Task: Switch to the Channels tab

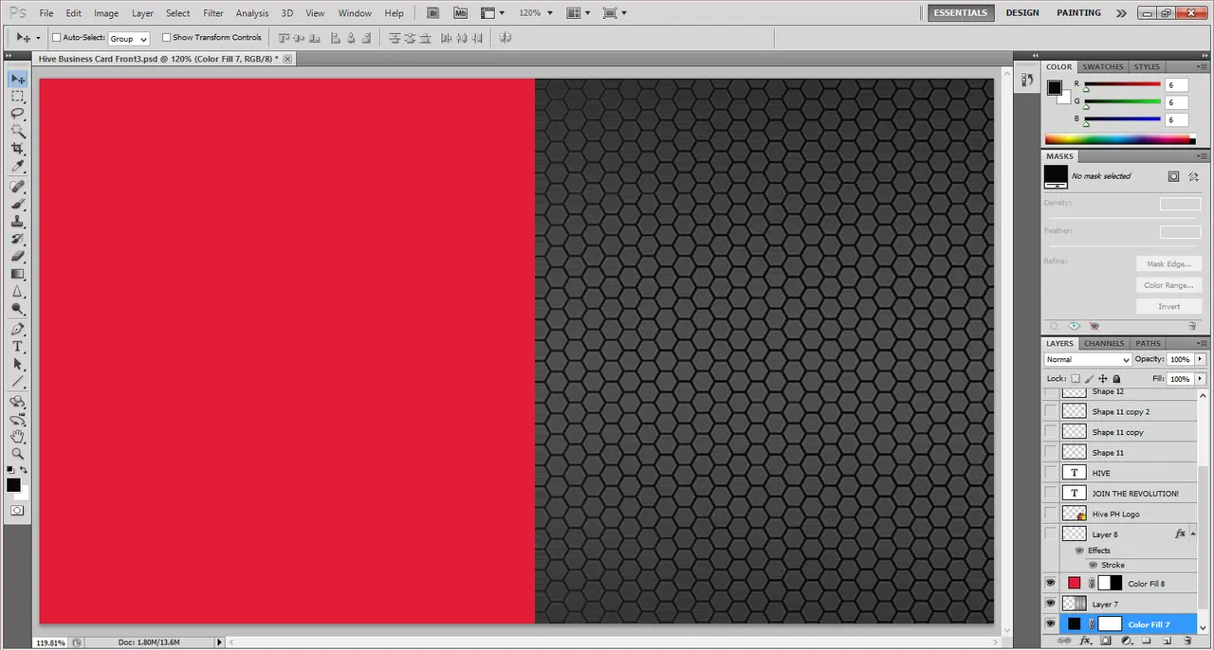Action: click(x=1103, y=343)
